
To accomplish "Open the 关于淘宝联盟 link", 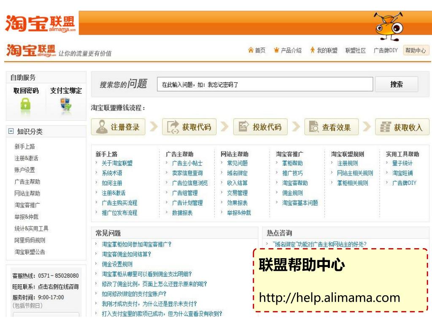I will point(117,163).
